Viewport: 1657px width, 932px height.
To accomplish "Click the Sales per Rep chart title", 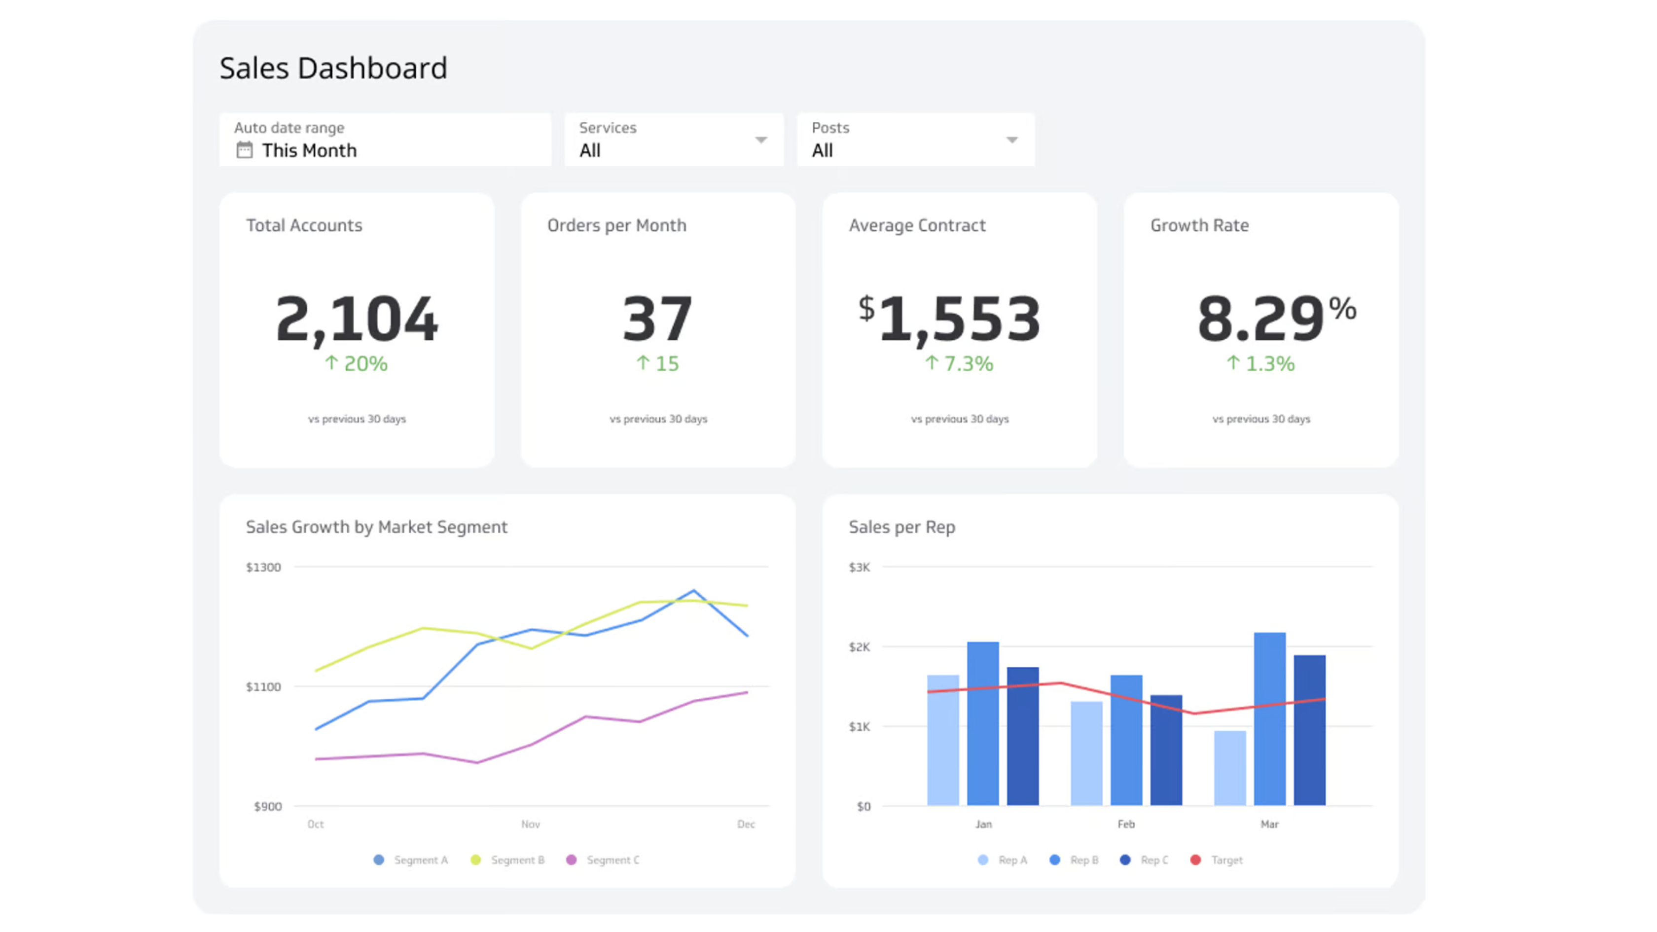I will (x=902, y=527).
